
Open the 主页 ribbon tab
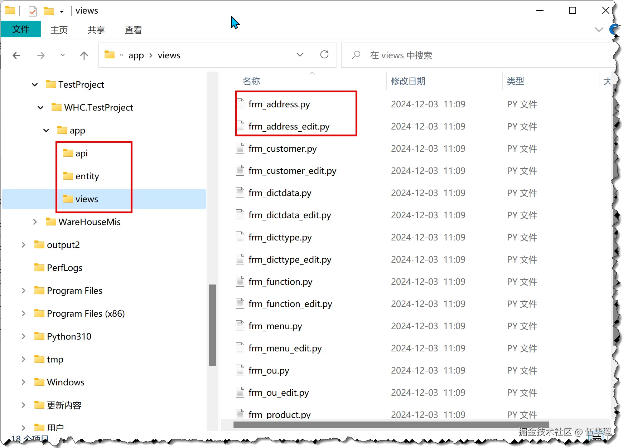59,30
